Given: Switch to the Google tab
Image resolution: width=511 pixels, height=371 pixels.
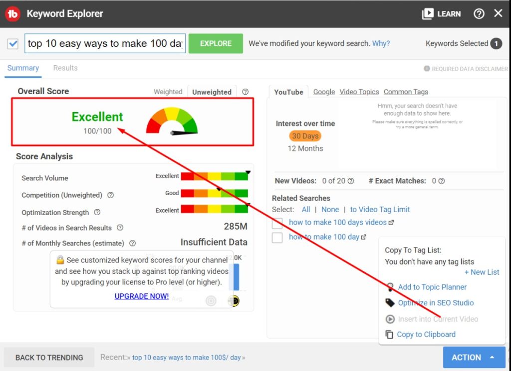Looking at the screenshot, I should (324, 92).
